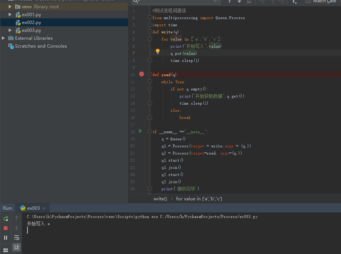Pause the console output
The image size is (341, 254).
point(6,238)
